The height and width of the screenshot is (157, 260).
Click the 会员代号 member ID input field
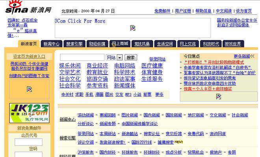(28, 142)
